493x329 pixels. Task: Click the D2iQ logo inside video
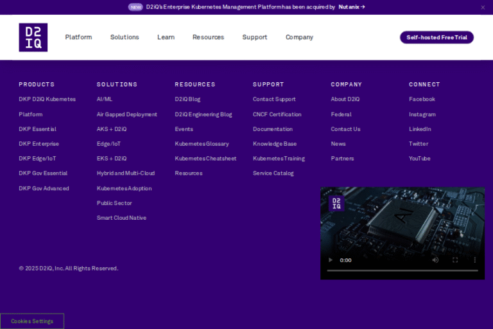336,204
